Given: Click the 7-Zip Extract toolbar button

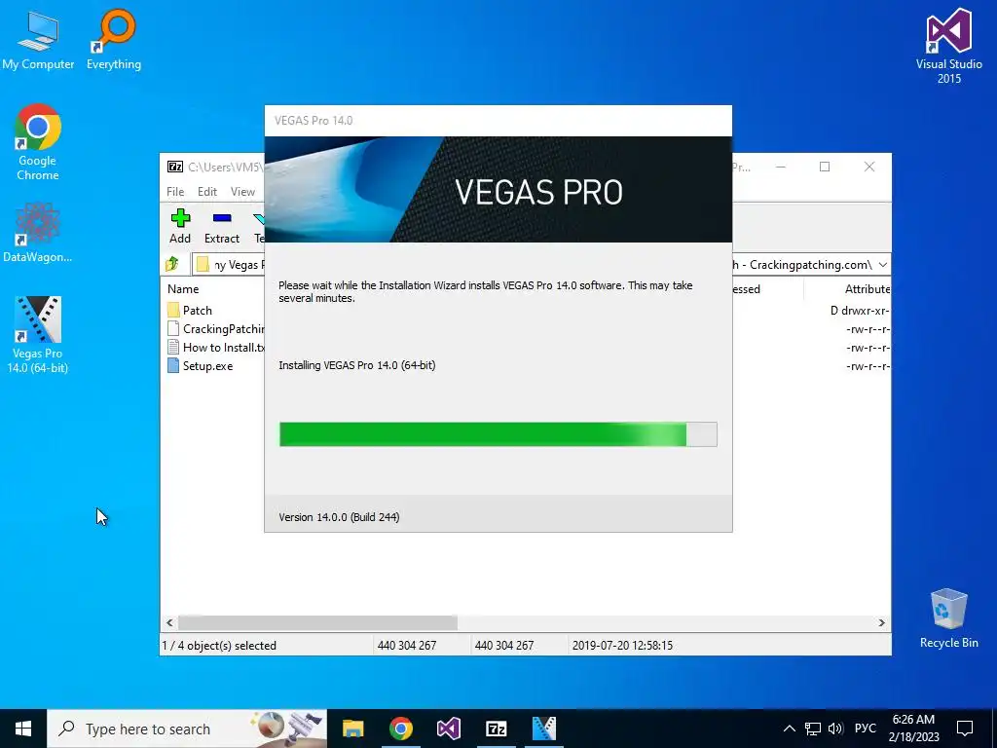Looking at the screenshot, I should pyautogui.click(x=222, y=226).
